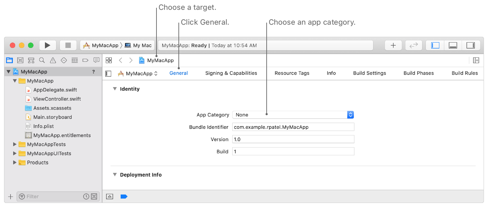Screen dimensions: 488x207
Task: Switch to Signing & Capabilities tab
Action: tap(231, 73)
